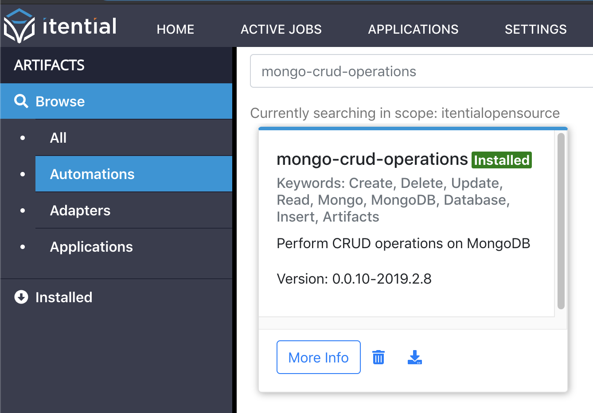Click the Browse magnifier icon

(21, 101)
